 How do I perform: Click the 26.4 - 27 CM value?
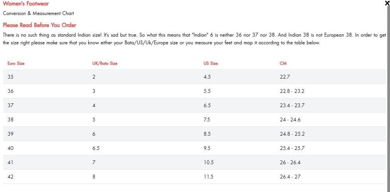pos(290,177)
